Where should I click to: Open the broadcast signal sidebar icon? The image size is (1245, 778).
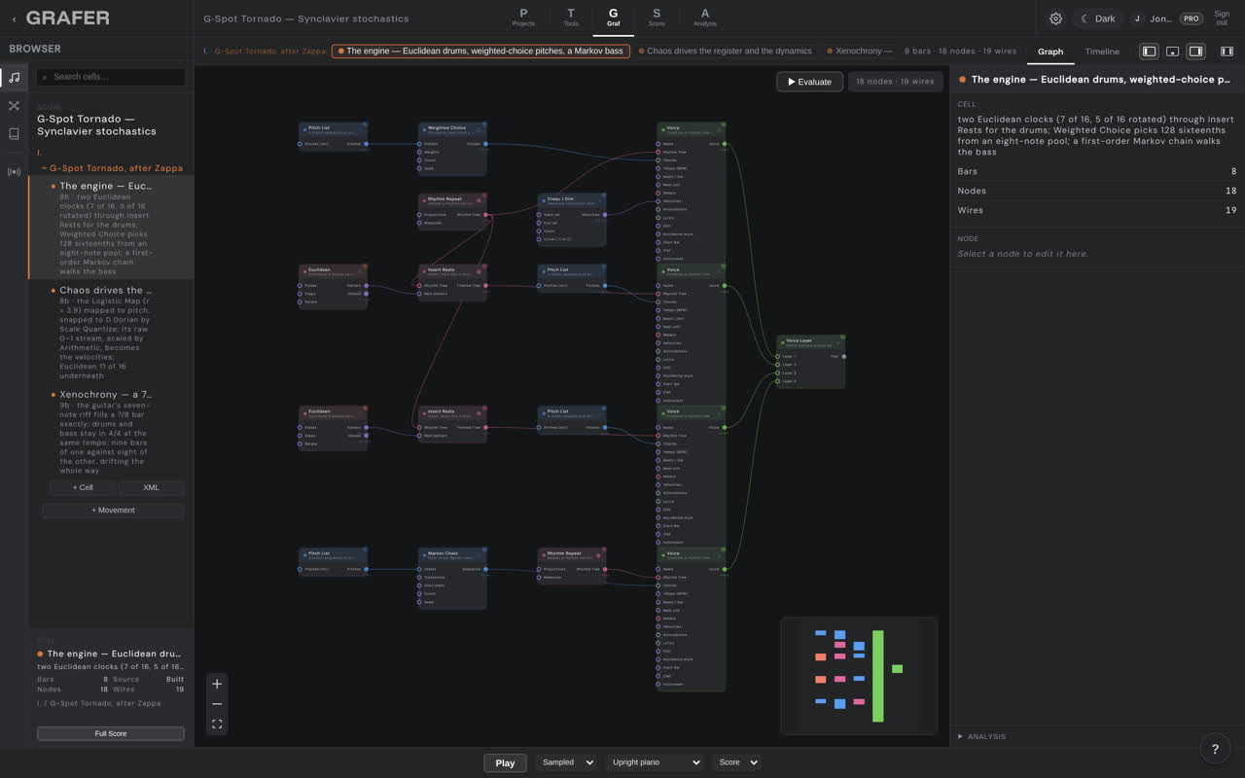pos(14,172)
